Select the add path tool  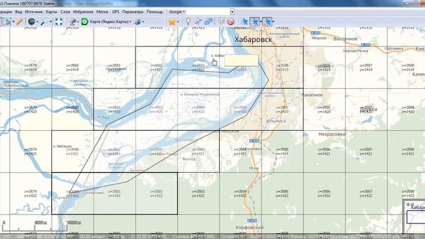(x=199, y=22)
